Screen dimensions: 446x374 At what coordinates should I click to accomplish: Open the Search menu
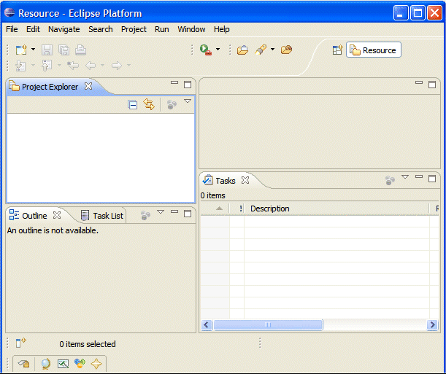click(x=101, y=29)
